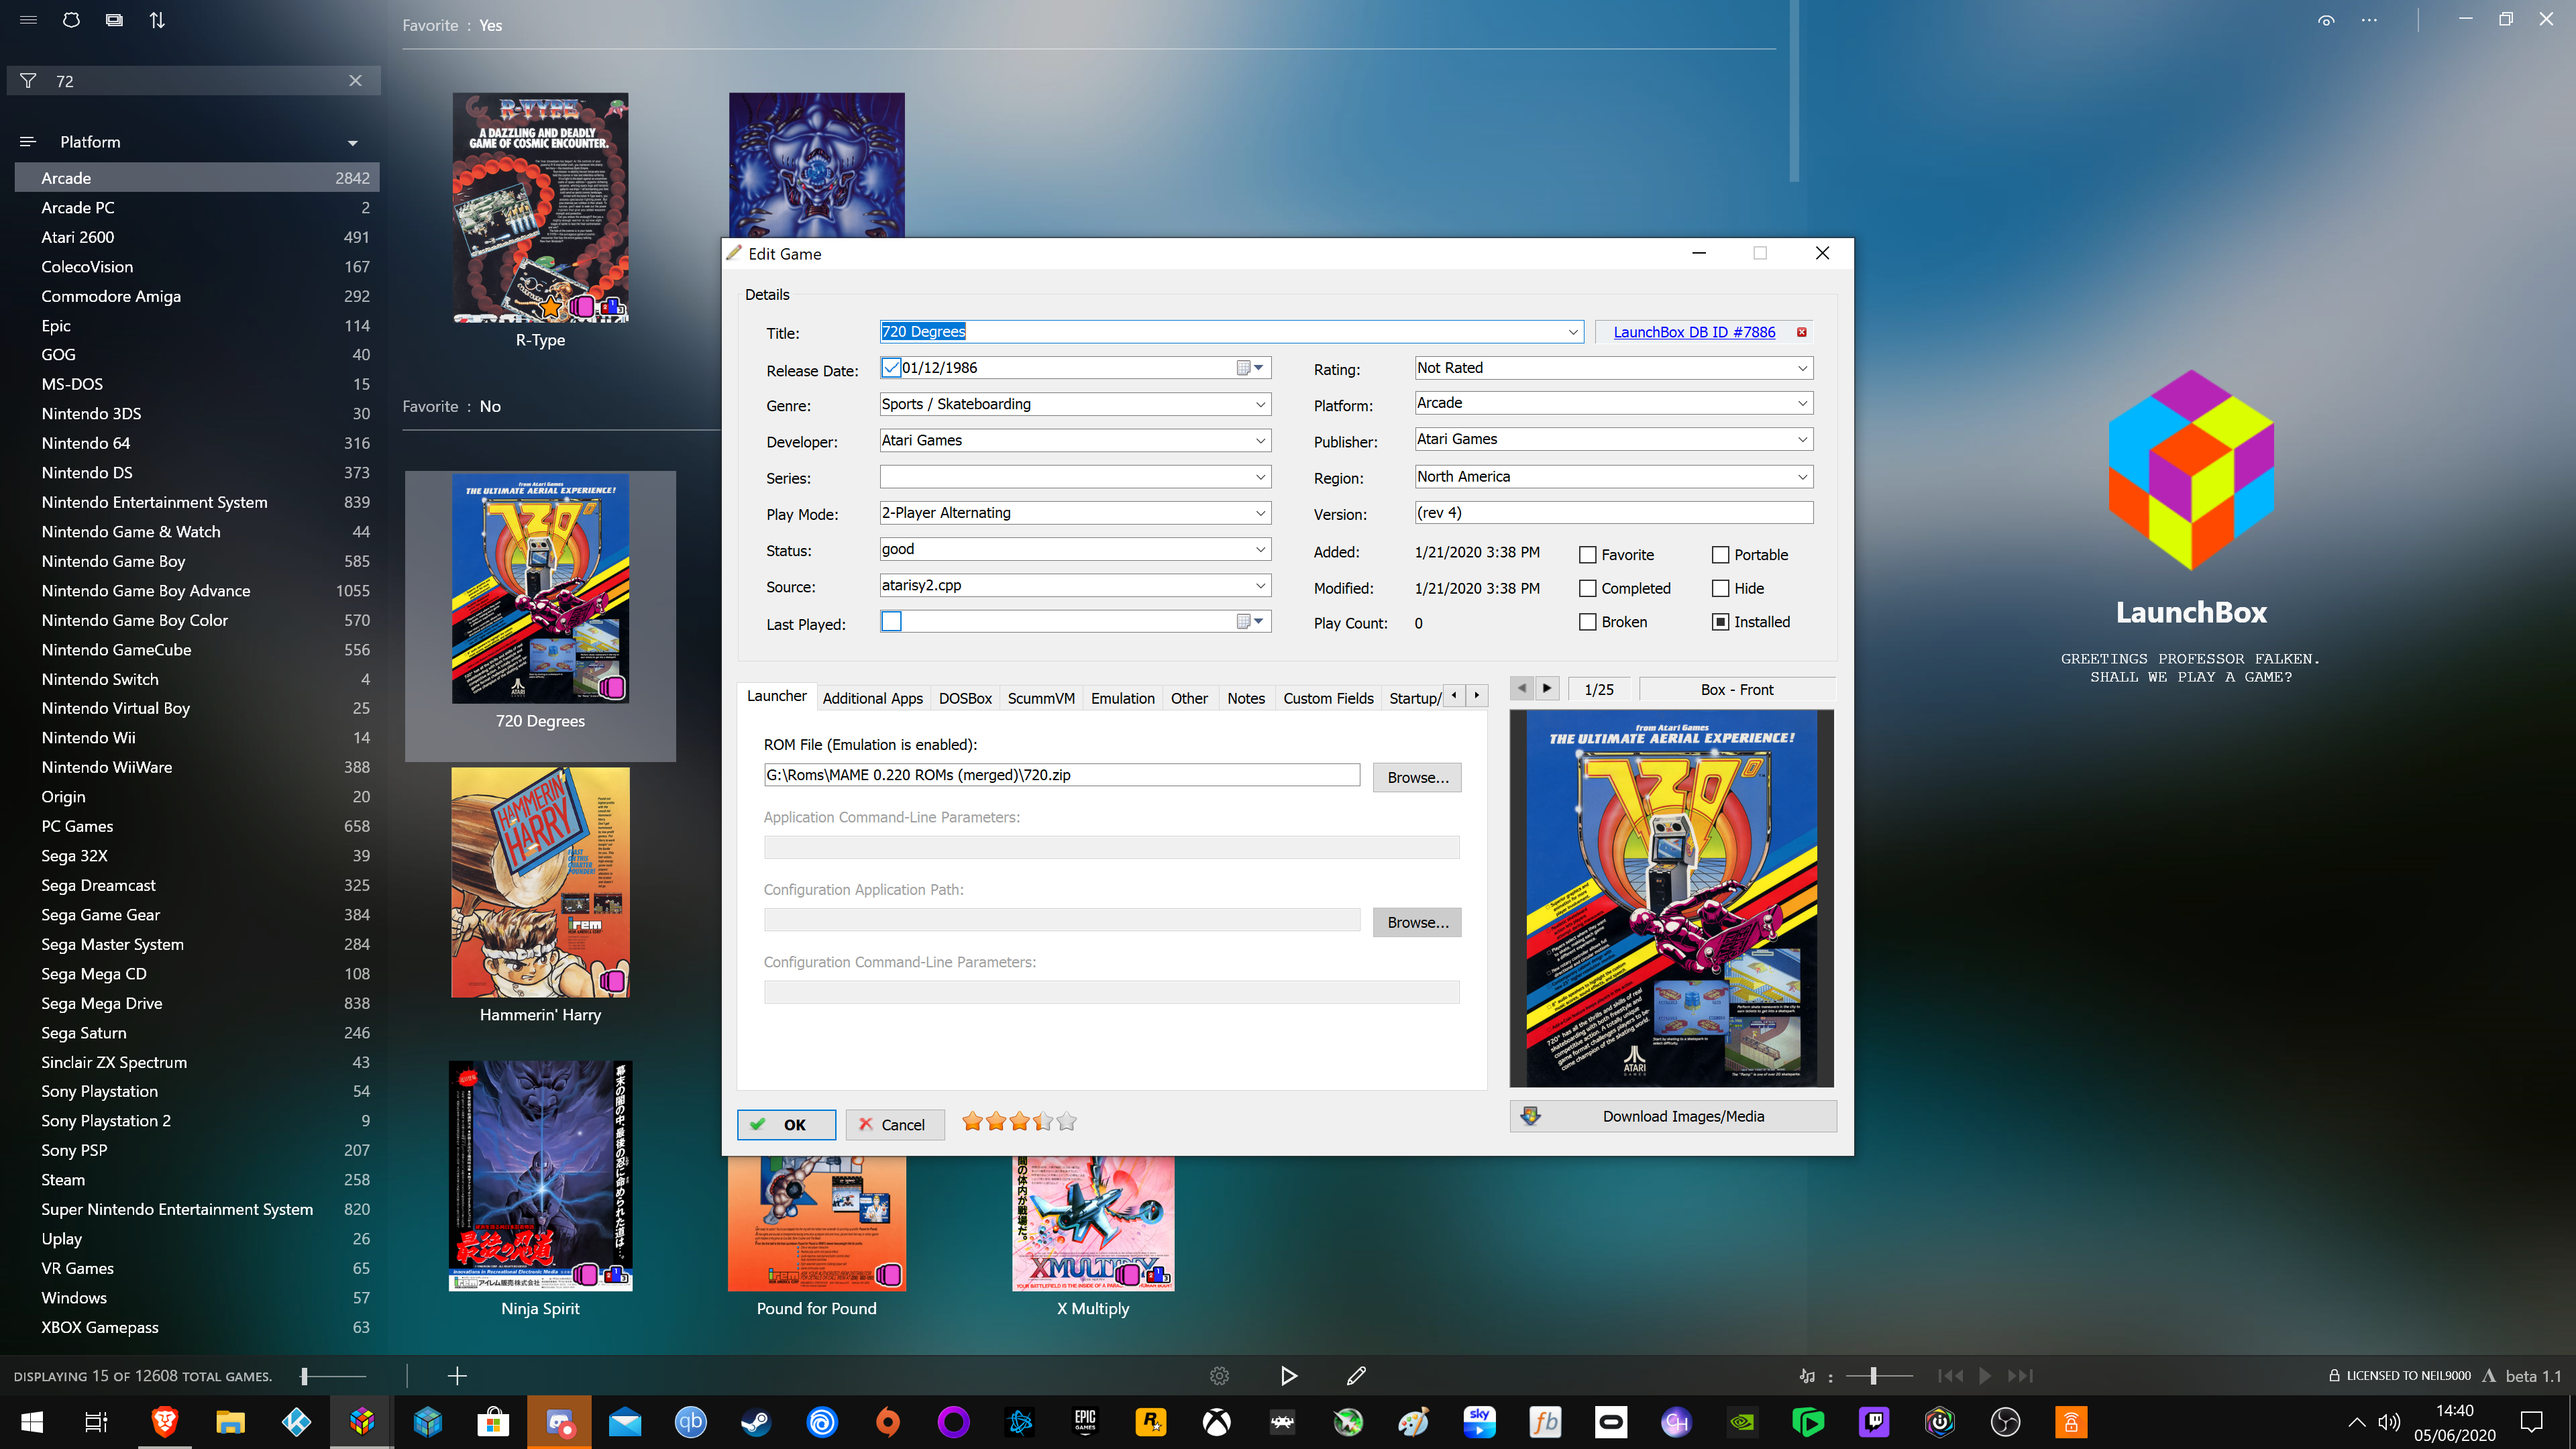Expand the Genre dropdown
2576x1449 pixels.
coord(1260,404)
